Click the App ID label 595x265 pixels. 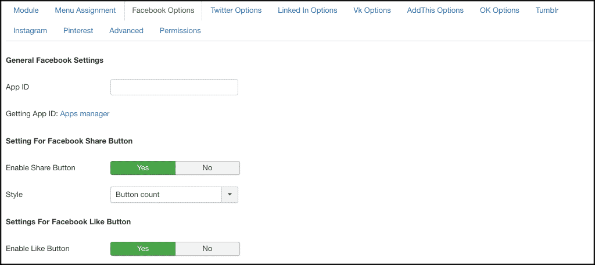point(17,87)
